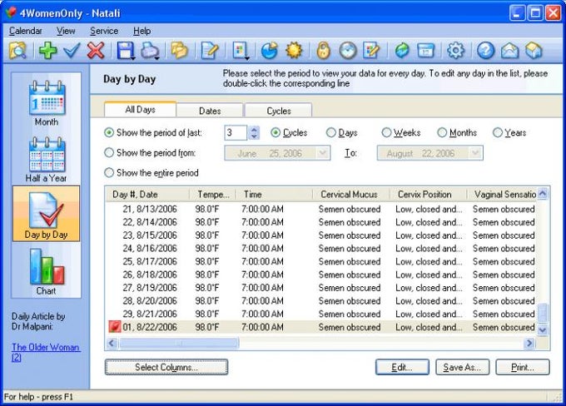
Task: Open the August 22, 2006 date dropdown
Action: pos(475,153)
